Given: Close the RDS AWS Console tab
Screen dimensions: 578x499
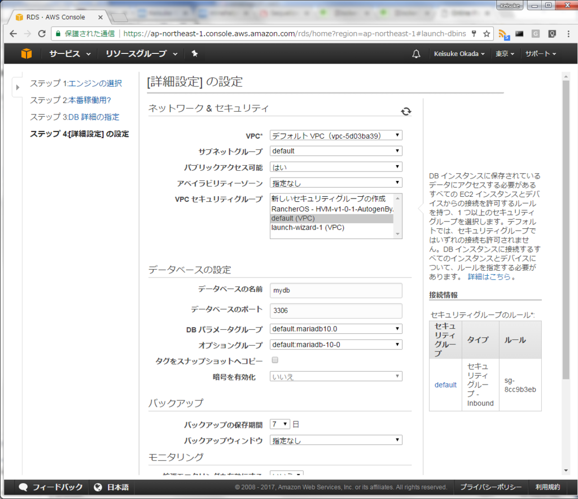Looking at the screenshot, I should click(100, 17).
